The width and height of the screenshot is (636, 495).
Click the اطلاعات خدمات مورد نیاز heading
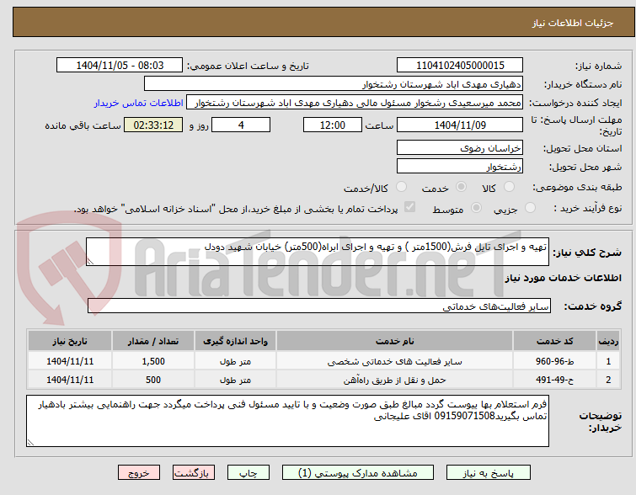(563, 278)
